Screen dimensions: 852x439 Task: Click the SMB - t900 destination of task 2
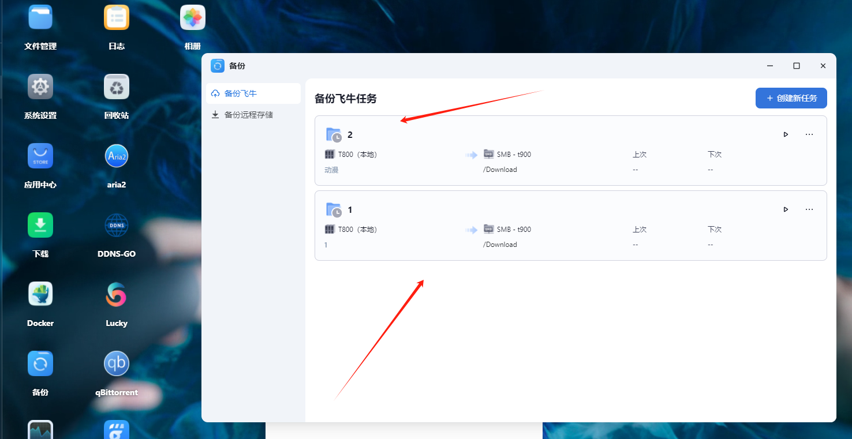click(x=507, y=155)
